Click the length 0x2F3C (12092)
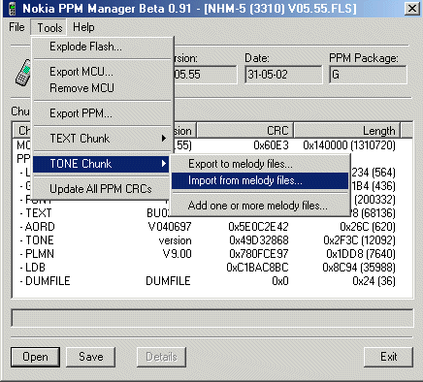 359,240
